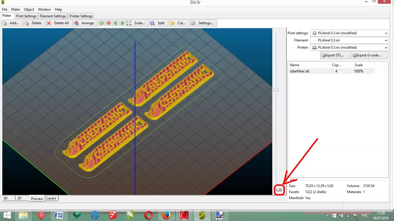Open the green feather taskbar app
394x221 pixels.
131,215
